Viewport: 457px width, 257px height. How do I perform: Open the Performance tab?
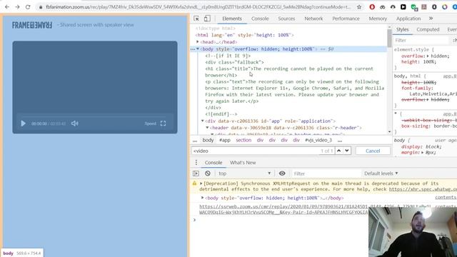(346, 19)
